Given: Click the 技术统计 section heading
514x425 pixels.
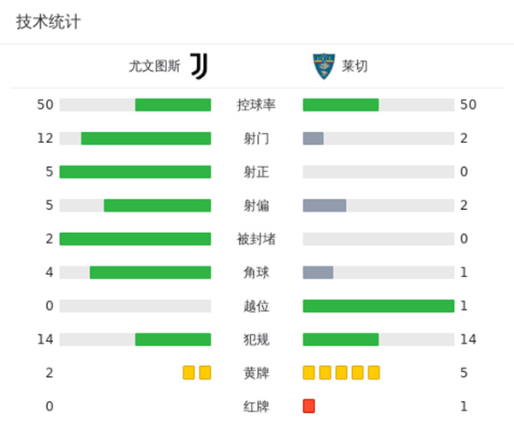Looking at the screenshot, I should 48,22.
